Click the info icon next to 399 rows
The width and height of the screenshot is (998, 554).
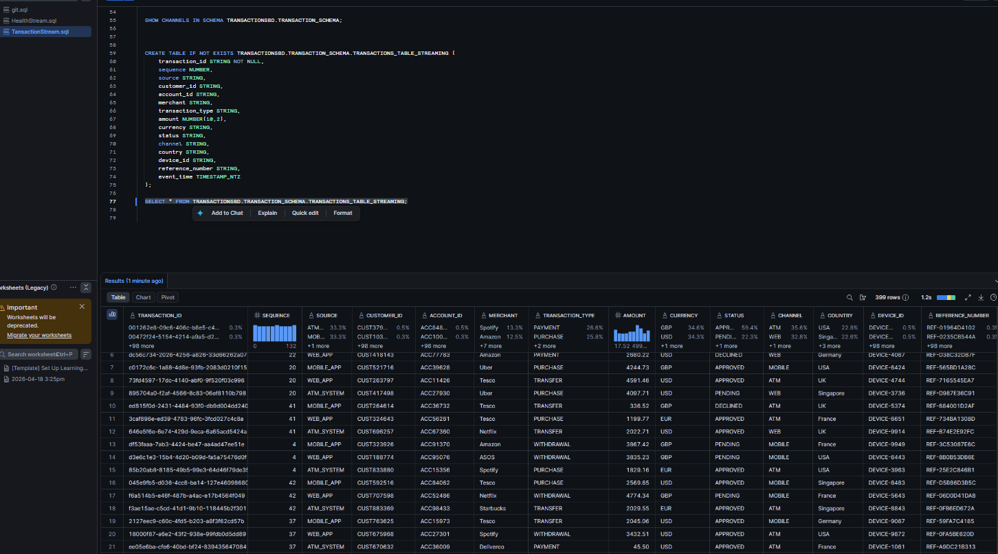point(905,297)
